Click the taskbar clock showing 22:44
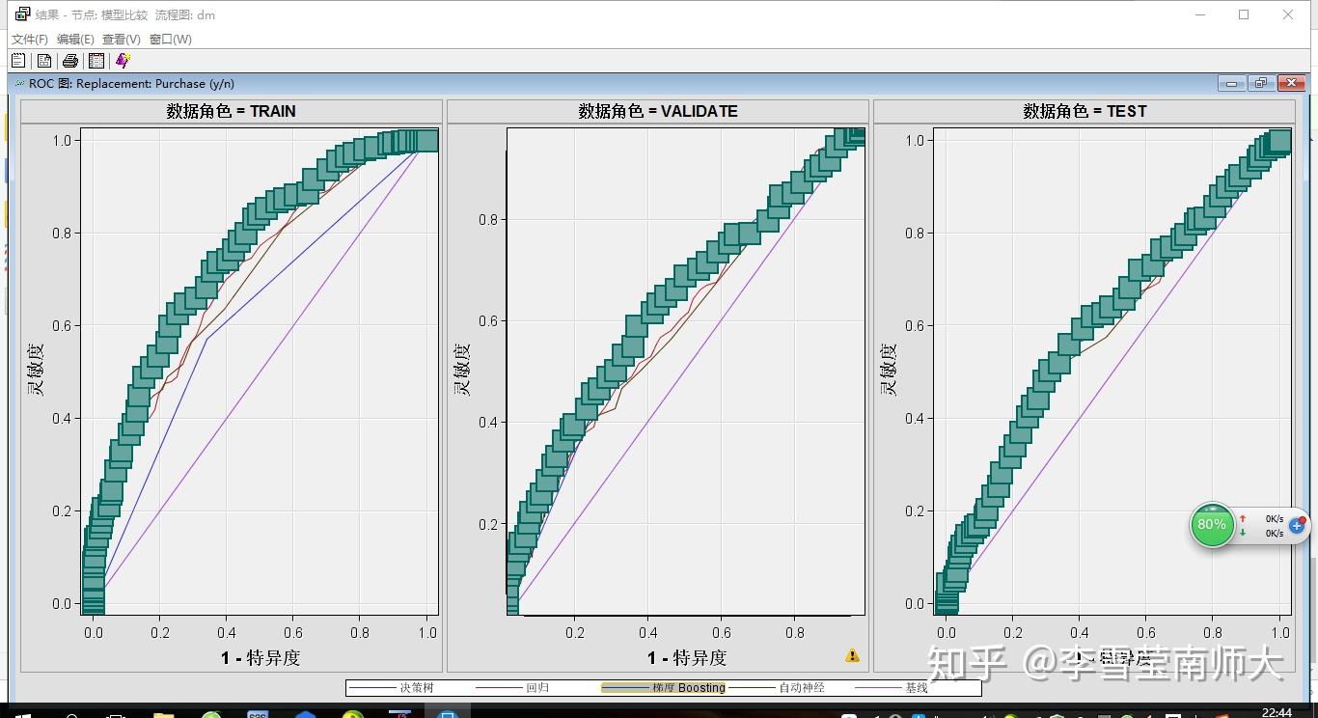Screen dimensions: 1318x718 tap(1277, 712)
